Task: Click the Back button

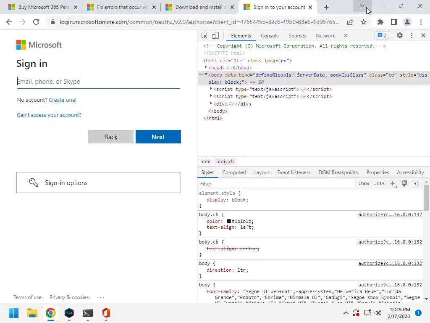Action: coord(111,137)
